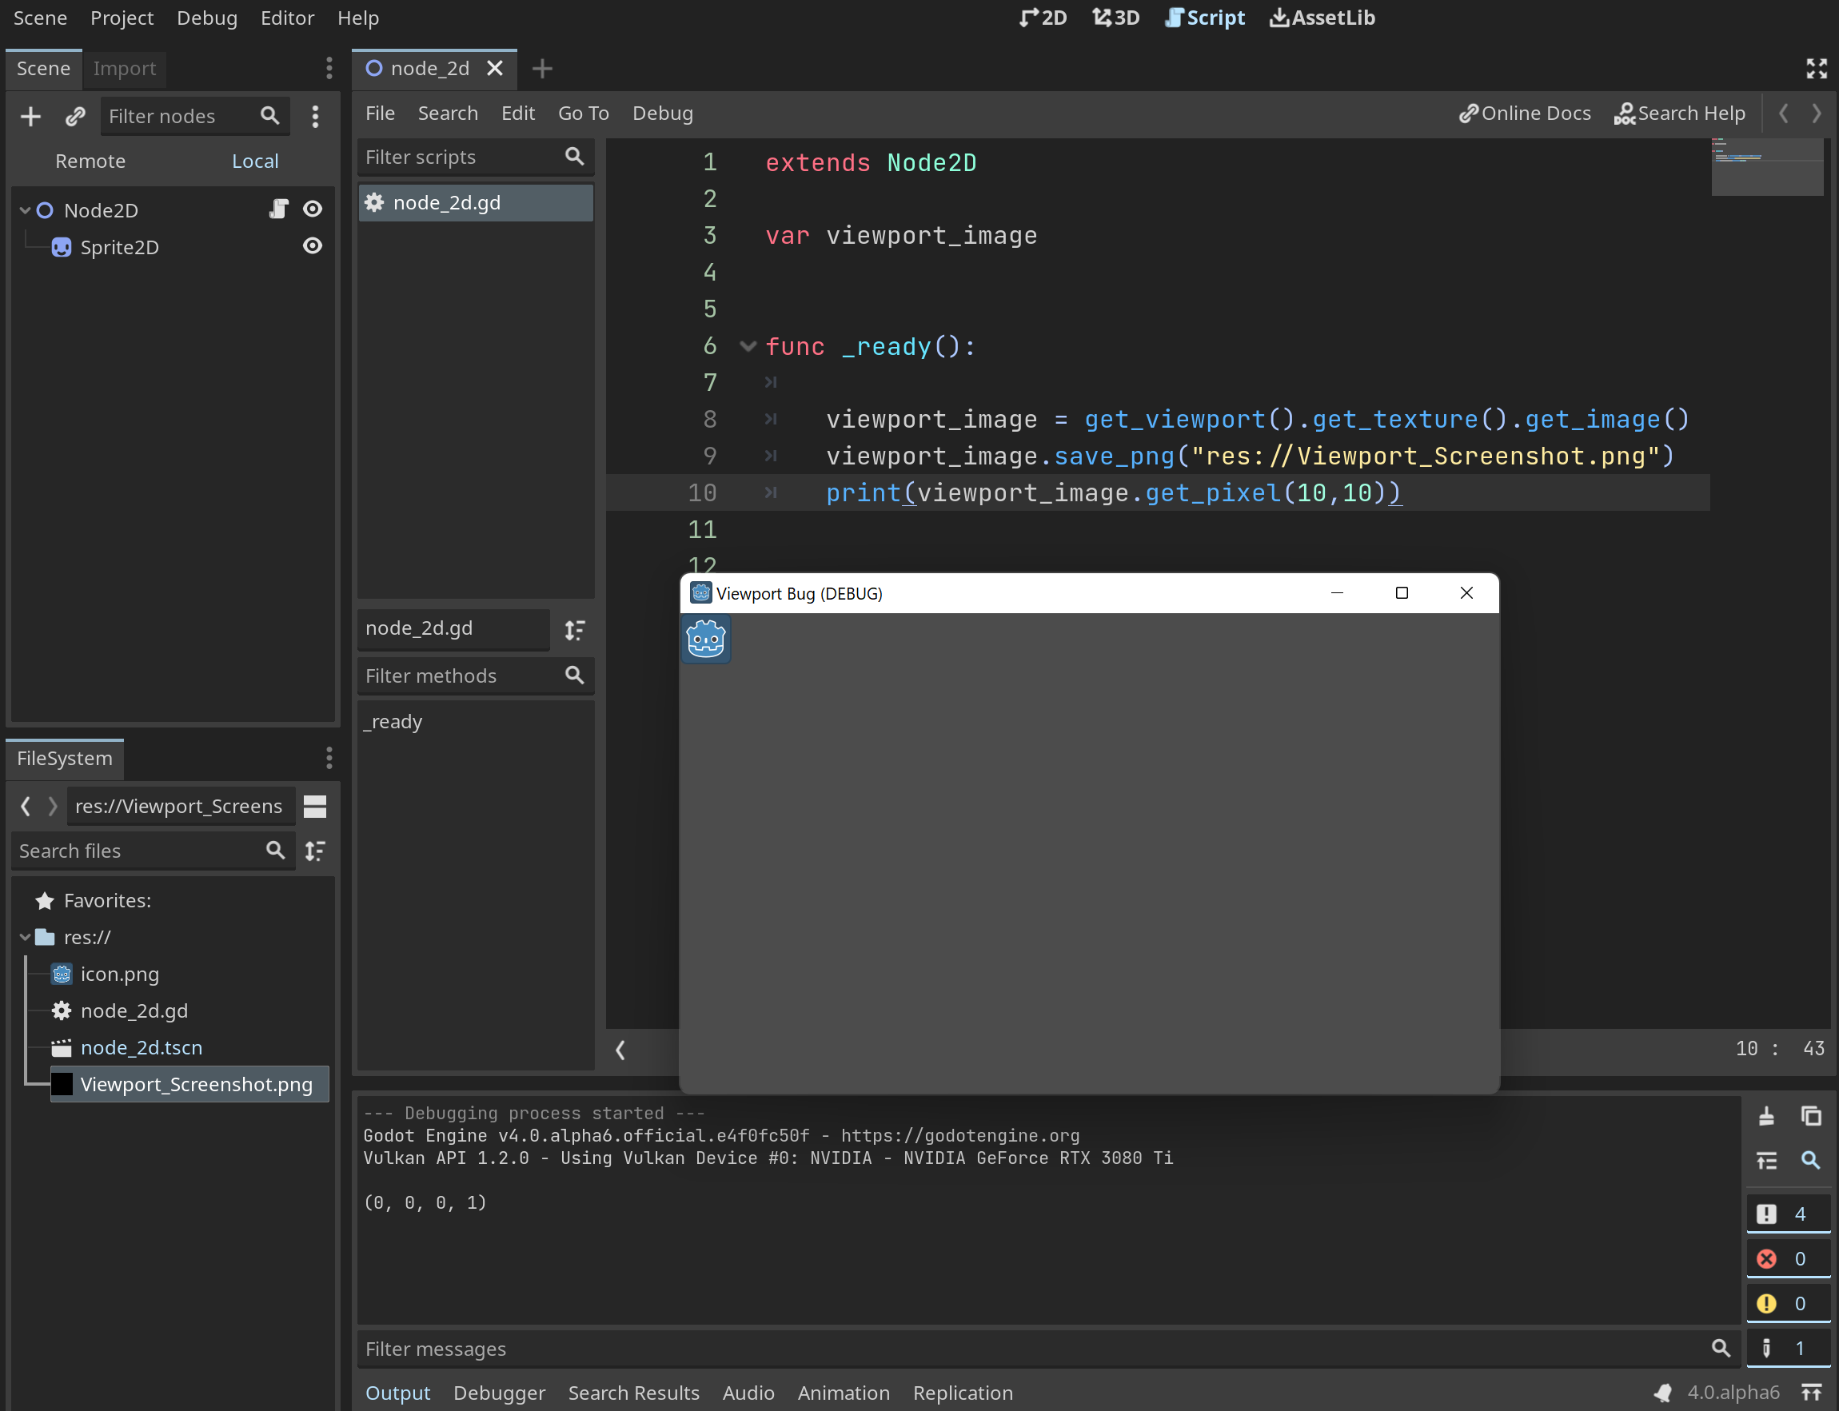Switch to the 3D workspace
Viewport: 1839px width, 1411px height.
coord(1115,17)
